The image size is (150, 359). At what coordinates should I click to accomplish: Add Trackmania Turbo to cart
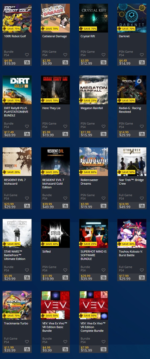27,349
